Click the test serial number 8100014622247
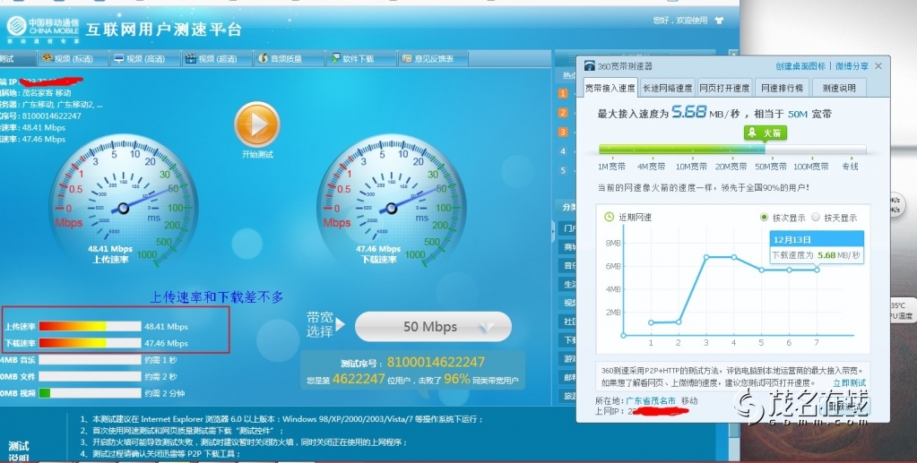This screenshot has width=917, height=463. (x=436, y=363)
